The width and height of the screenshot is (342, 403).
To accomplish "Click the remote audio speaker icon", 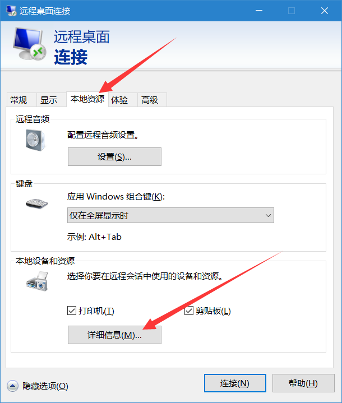I will click(x=35, y=140).
